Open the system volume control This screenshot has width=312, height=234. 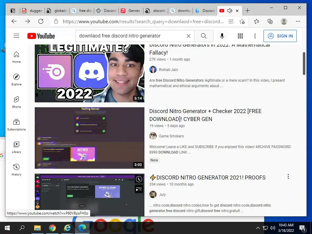tap(273, 228)
